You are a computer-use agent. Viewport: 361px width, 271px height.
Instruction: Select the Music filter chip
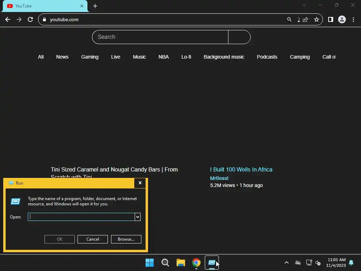point(139,57)
